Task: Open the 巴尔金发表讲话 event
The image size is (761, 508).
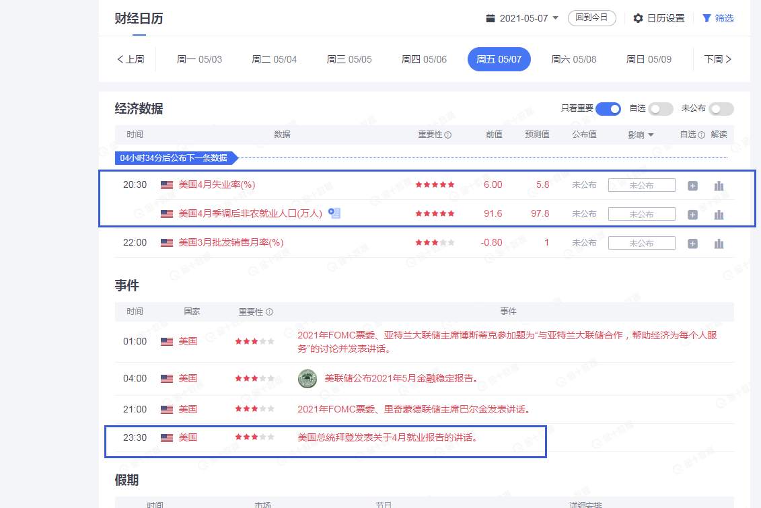Action: click(414, 410)
